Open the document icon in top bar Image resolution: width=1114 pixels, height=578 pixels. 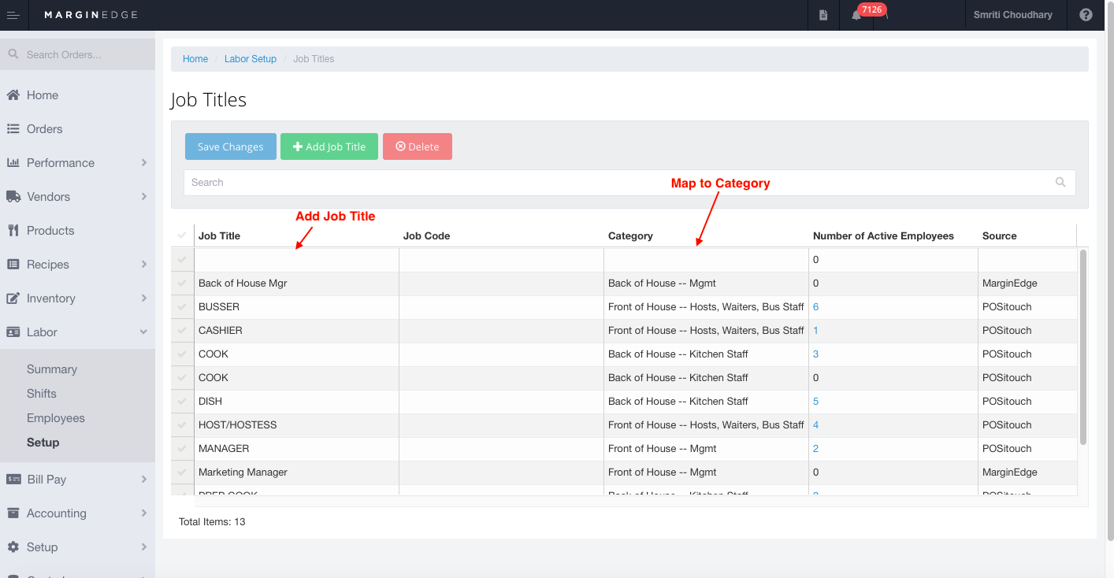pos(823,15)
